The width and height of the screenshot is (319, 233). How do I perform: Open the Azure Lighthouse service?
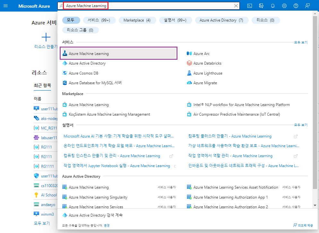coord(204,73)
